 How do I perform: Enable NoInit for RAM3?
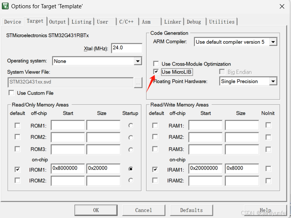tap(269, 149)
